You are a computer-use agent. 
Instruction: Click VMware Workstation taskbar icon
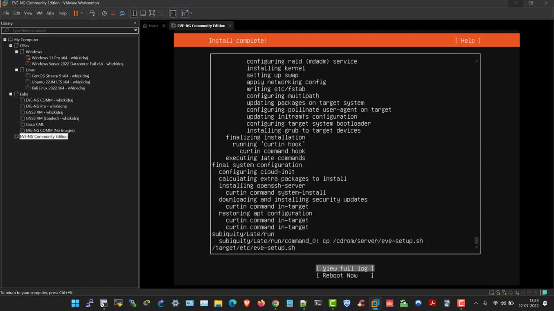pyautogui.click(x=375, y=303)
